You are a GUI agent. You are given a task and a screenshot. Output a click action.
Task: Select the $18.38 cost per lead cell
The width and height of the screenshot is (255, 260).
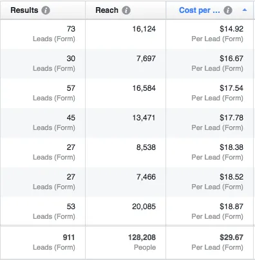point(210,153)
